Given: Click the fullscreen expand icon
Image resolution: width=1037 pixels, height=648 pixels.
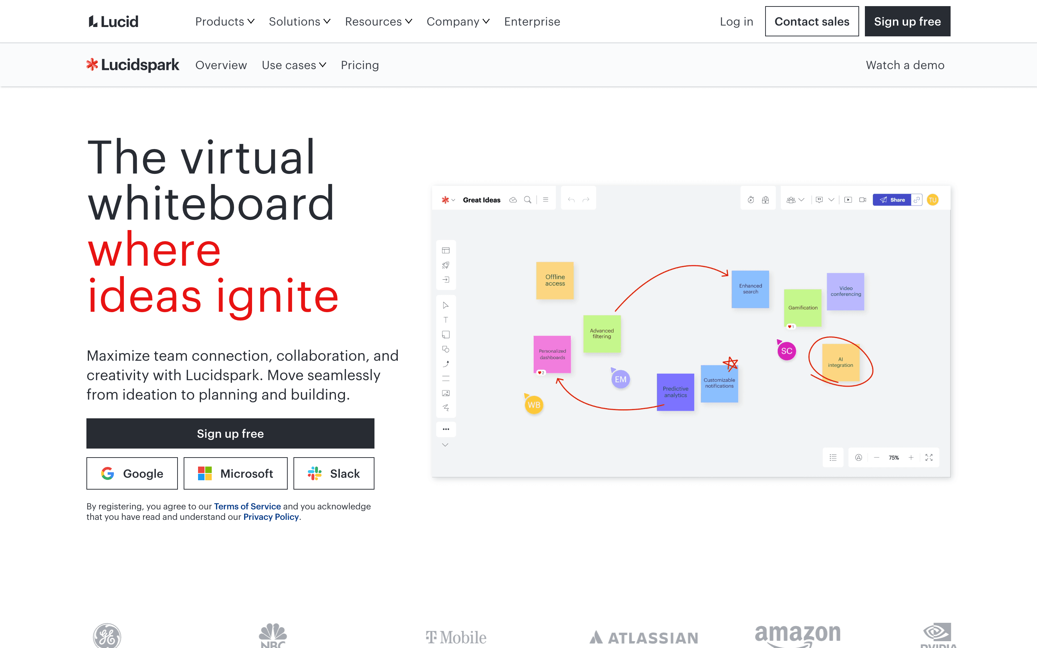Looking at the screenshot, I should [x=929, y=458].
